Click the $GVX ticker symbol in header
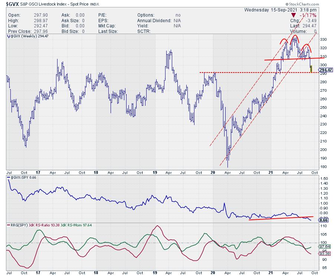Image resolution: width=334 pixels, height=276 pixels. pyautogui.click(x=12, y=3)
